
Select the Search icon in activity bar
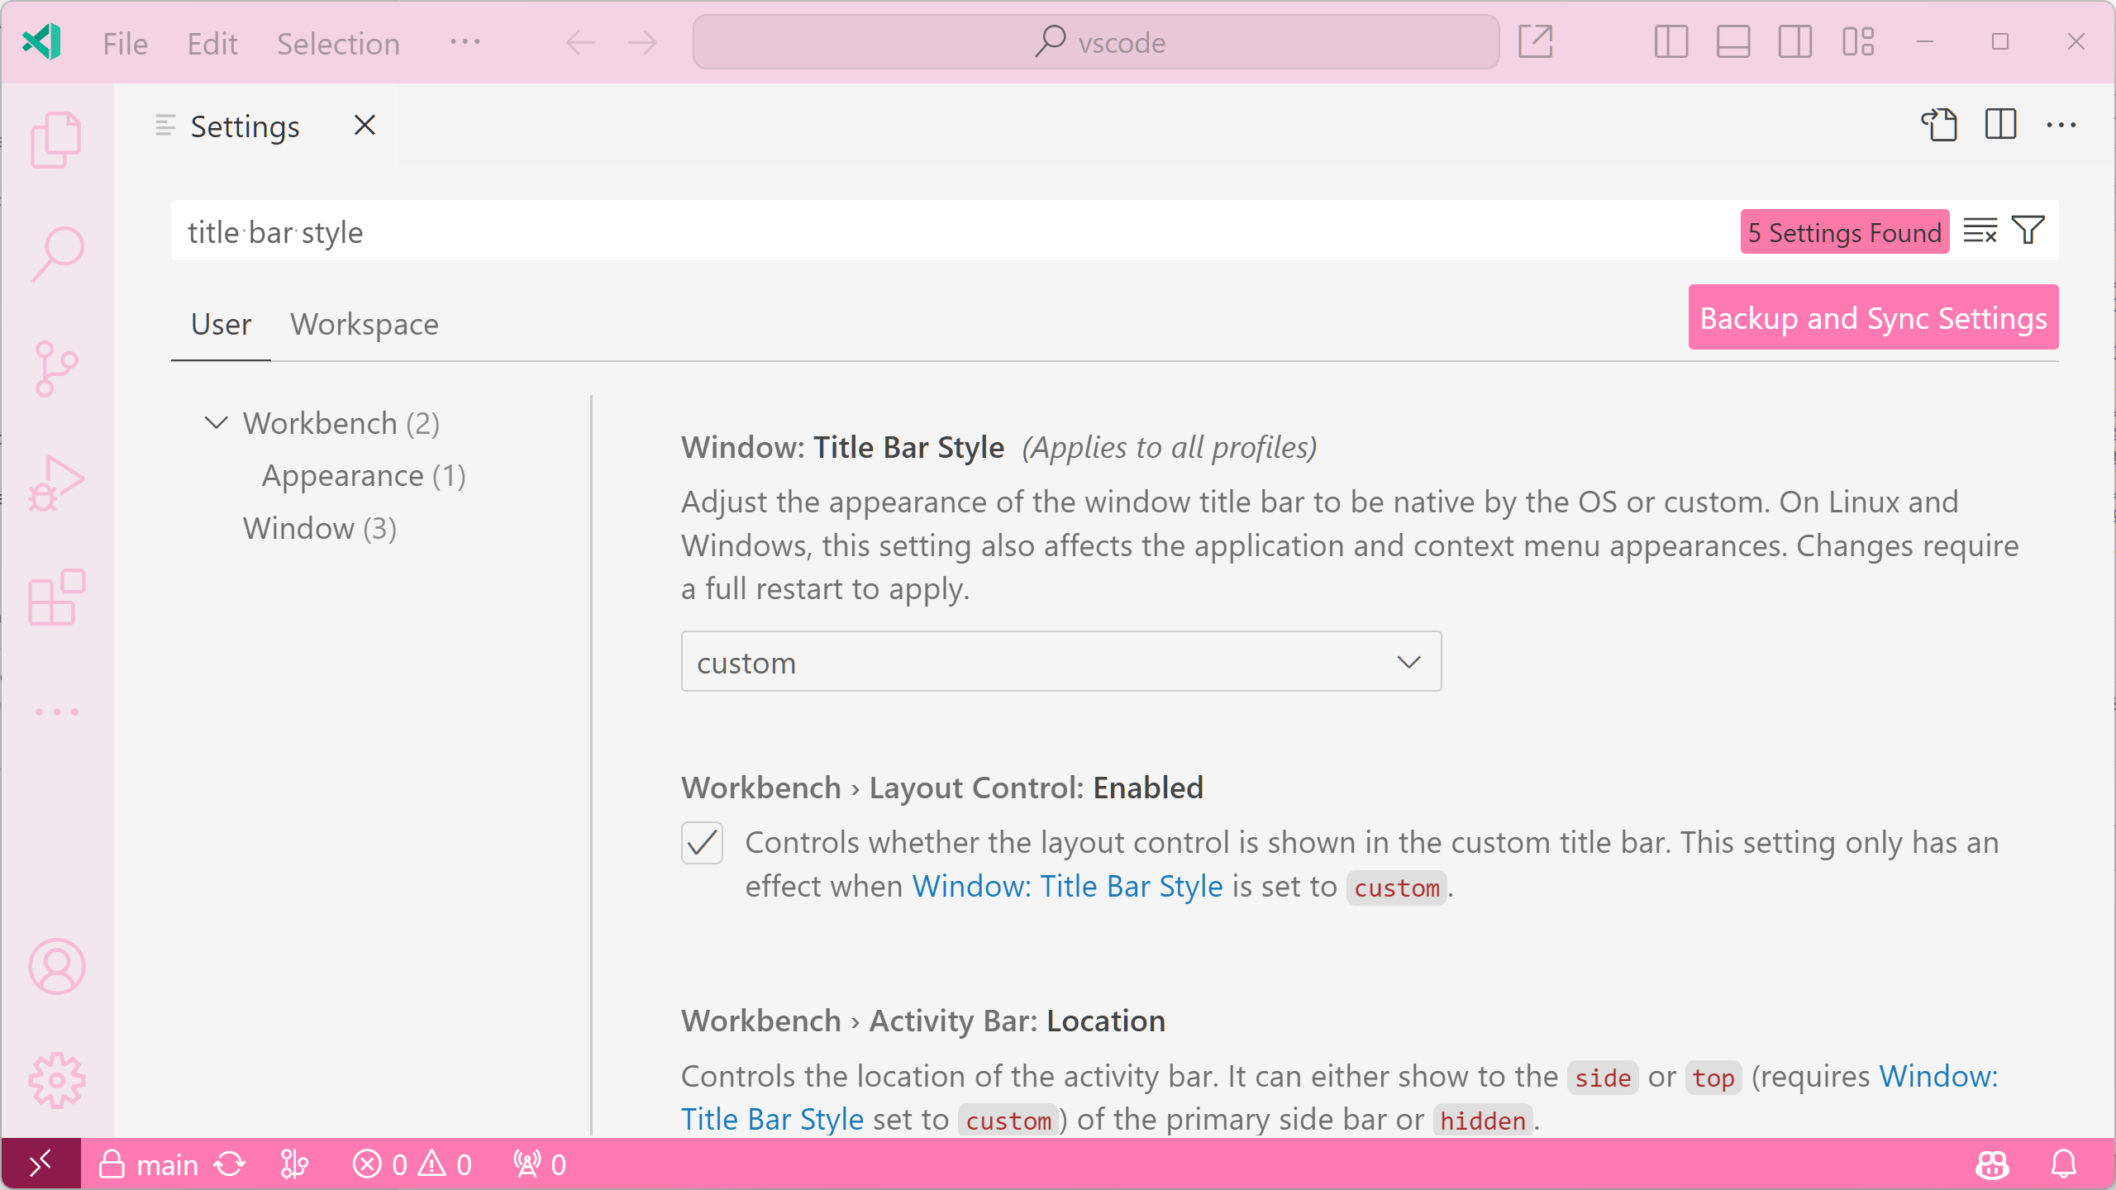point(55,252)
